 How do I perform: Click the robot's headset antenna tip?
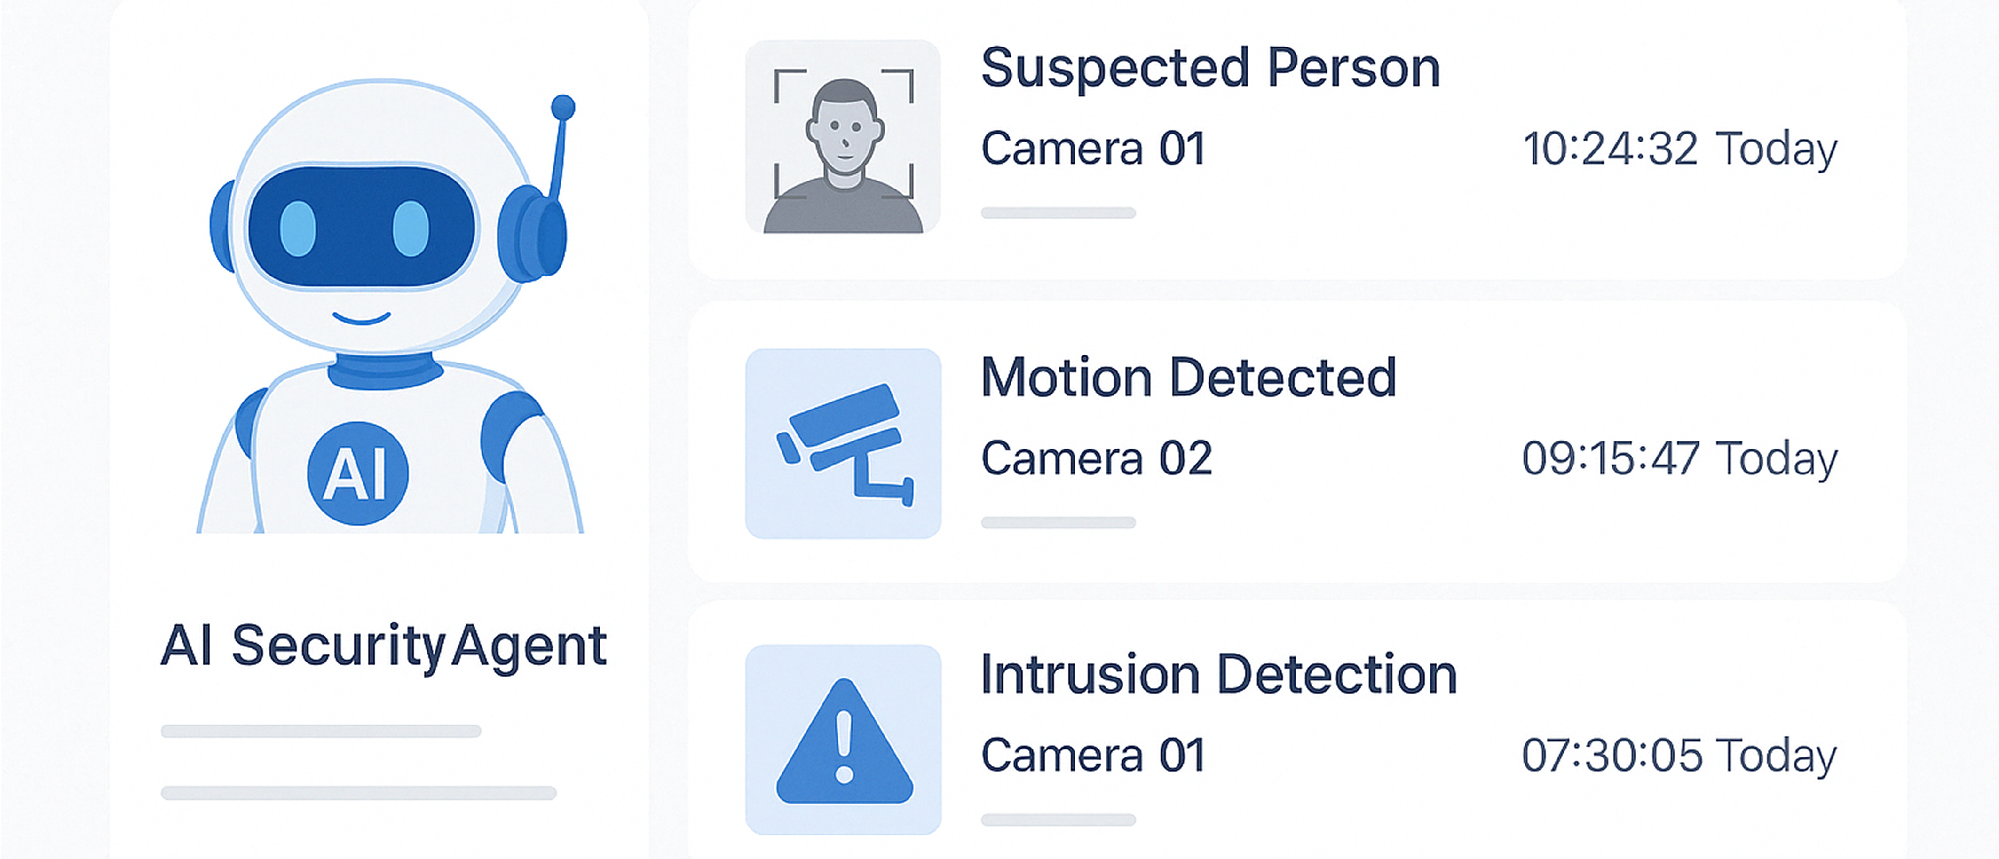(562, 107)
